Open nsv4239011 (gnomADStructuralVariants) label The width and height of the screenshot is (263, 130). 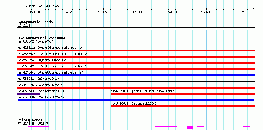coord(143,91)
